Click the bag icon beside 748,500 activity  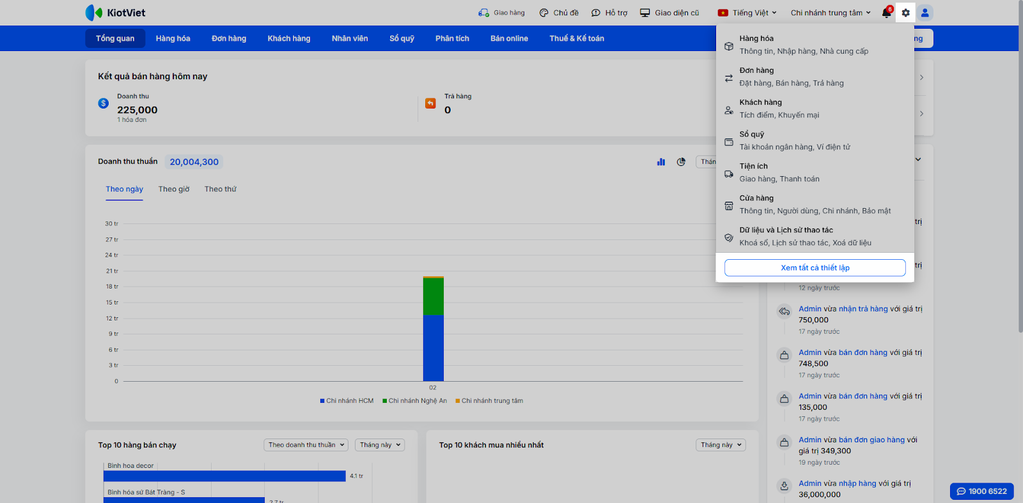click(784, 355)
